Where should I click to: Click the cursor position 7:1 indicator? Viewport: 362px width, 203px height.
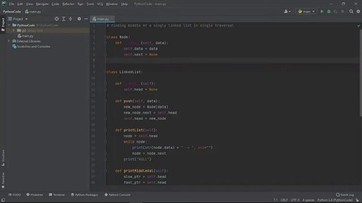tap(275, 200)
